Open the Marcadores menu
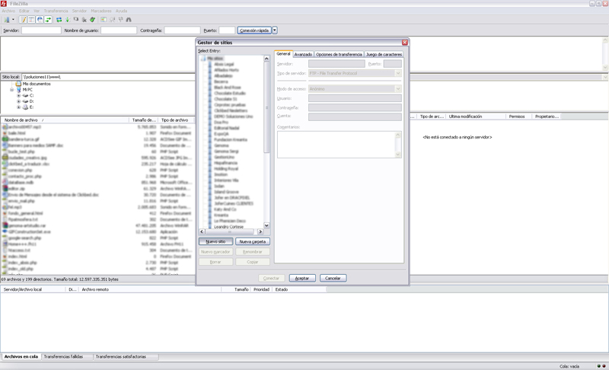The width and height of the screenshot is (609, 370). click(101, 11)
